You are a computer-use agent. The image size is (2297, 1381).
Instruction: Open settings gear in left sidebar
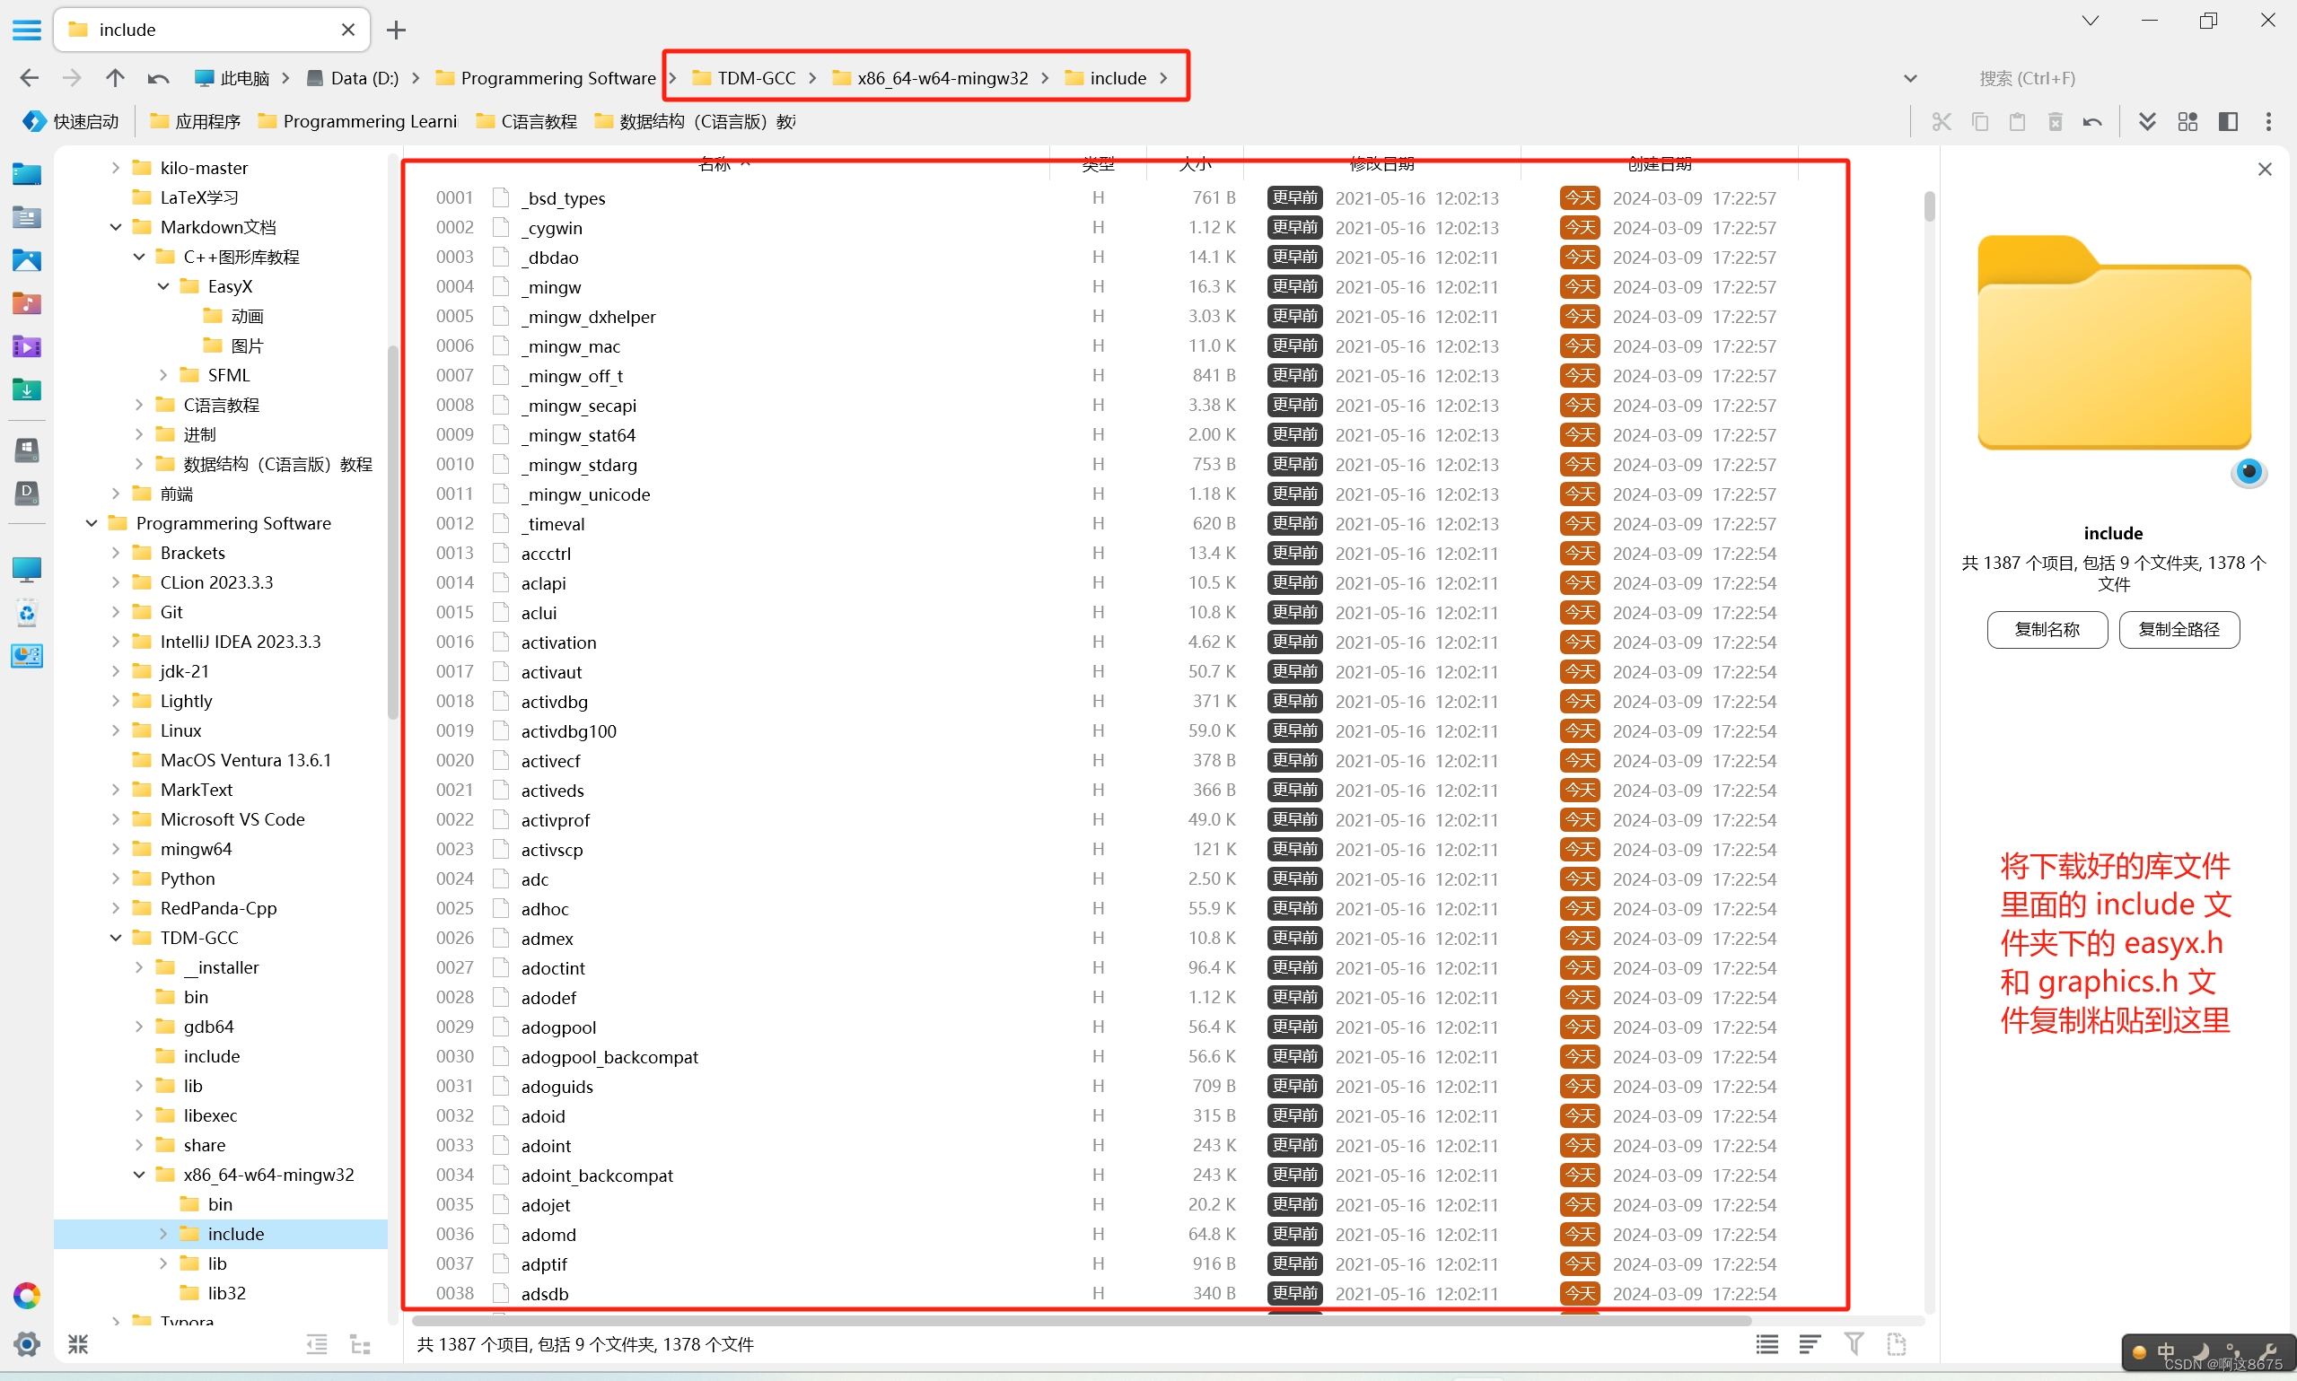click(x=26, y=1344)
